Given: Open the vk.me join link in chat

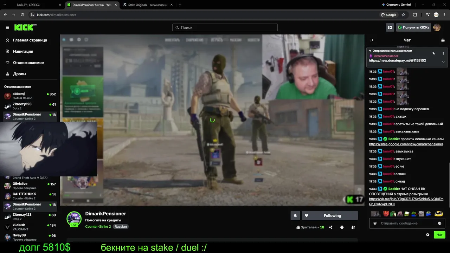Looking at the screenshot, I should [x=406, y=201].
